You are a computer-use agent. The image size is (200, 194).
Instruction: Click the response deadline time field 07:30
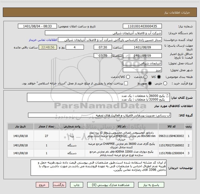pos(103,47)
